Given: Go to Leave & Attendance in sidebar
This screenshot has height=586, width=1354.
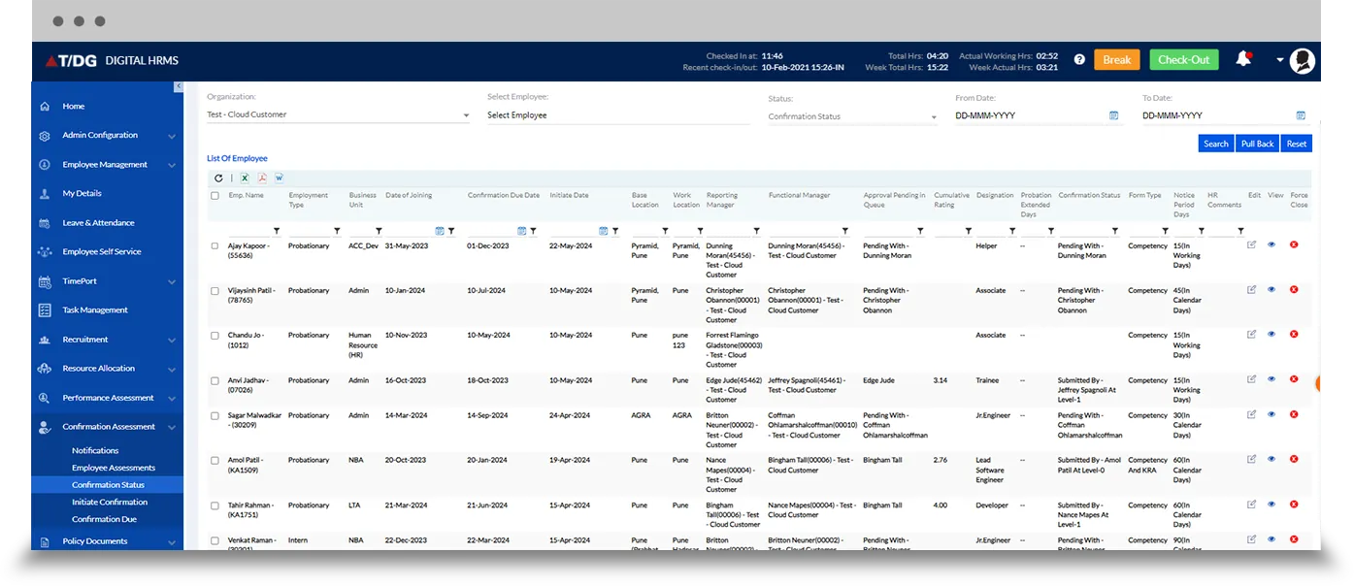Looking at the screenshot, I should [x=98, y=223].
